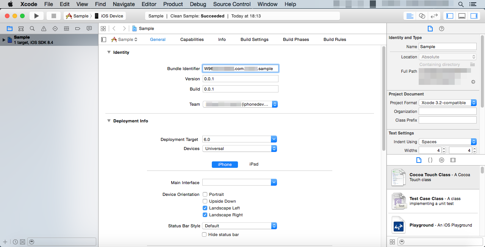
Task: Click the Organization field
Action: [447, 111]
